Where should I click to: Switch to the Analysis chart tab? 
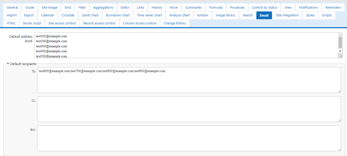coord(179,15)
